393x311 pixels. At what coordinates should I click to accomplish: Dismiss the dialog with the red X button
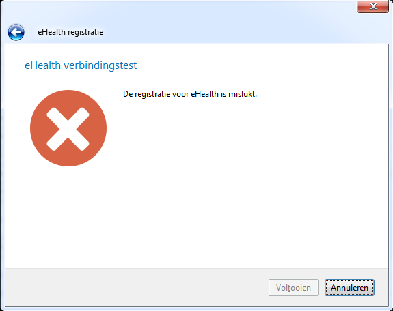click(x=372, y=6)
